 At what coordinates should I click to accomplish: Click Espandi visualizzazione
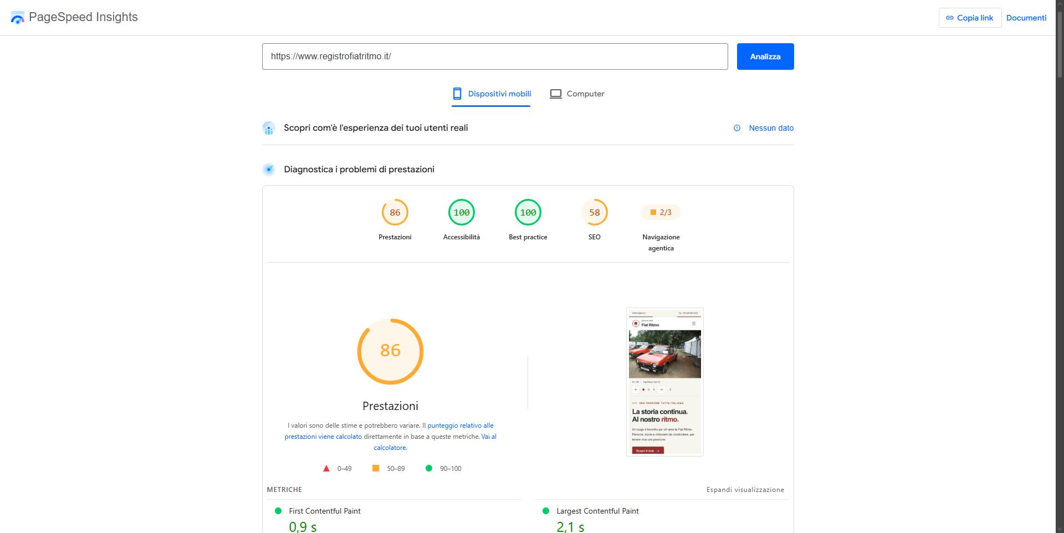coord(745,490)
